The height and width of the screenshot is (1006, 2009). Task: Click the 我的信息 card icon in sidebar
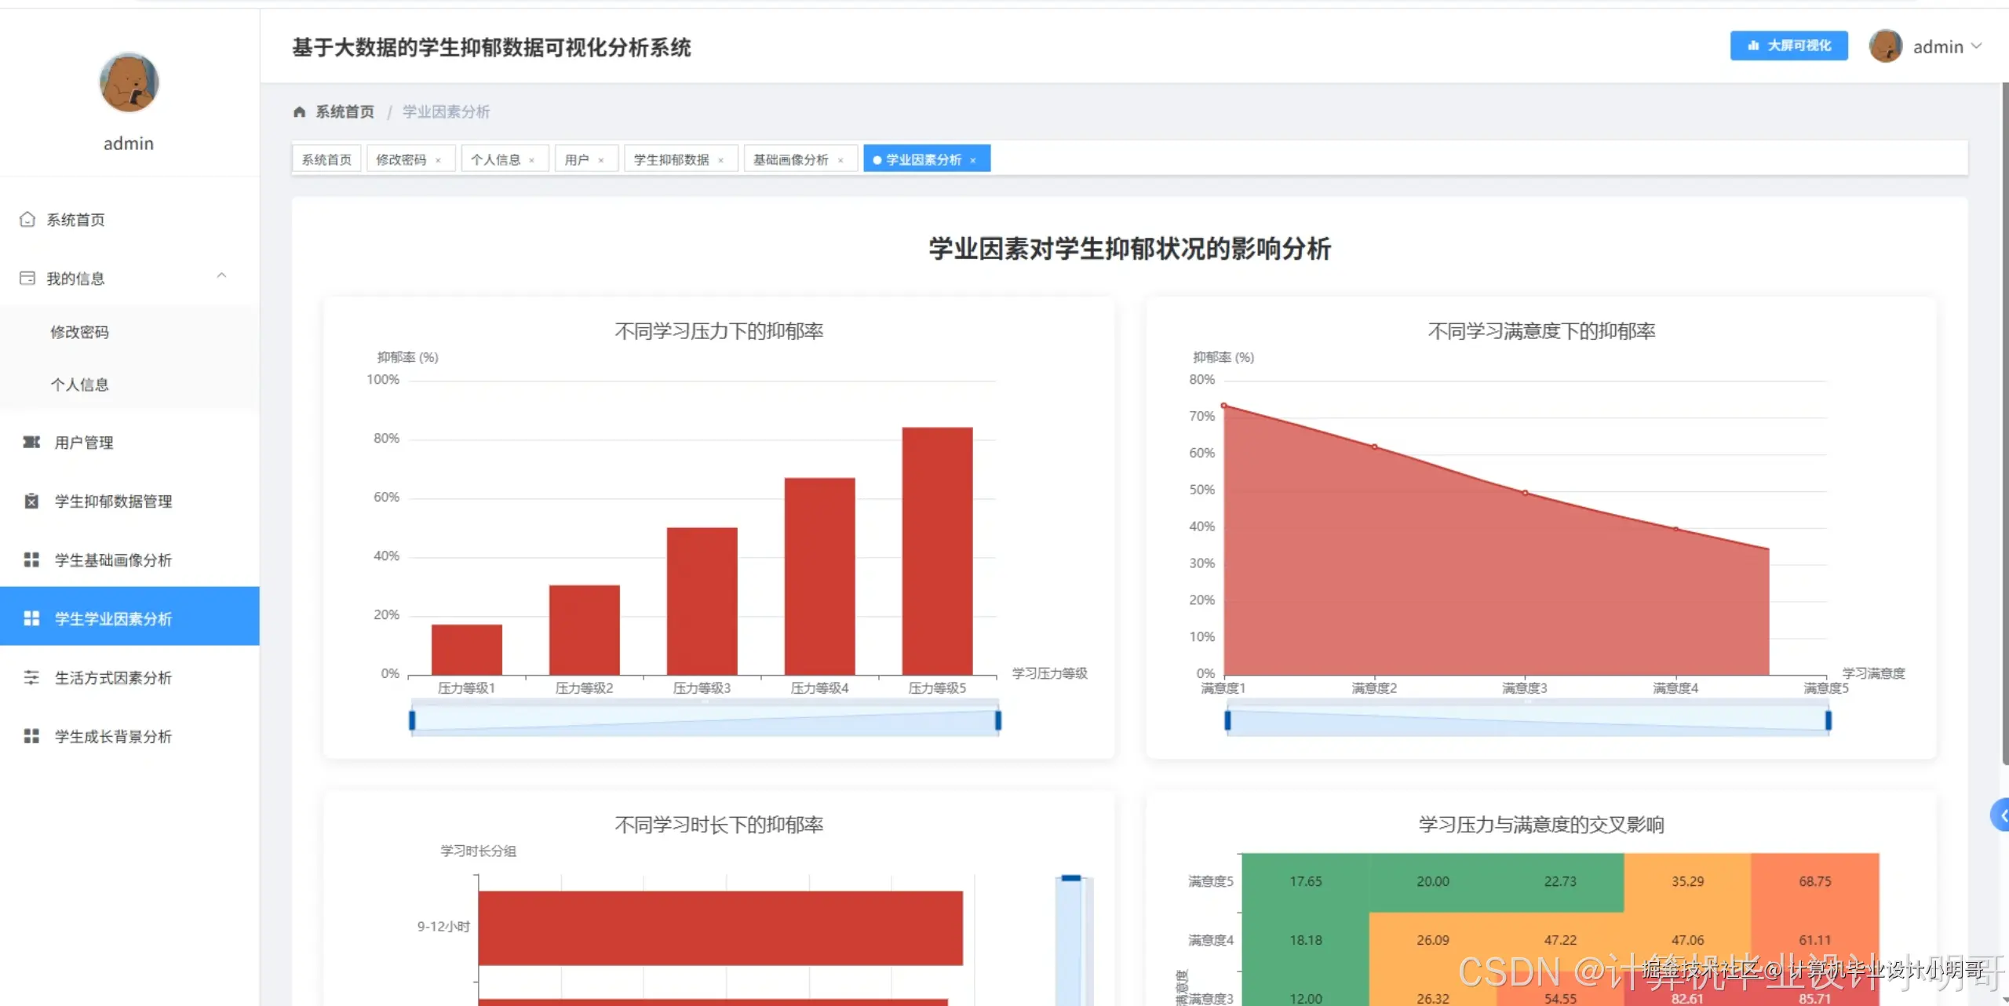27,279
